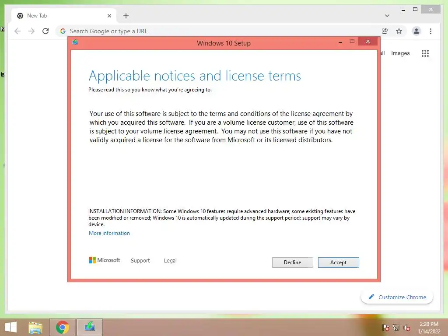Reload the Chrome page
Viewport: 448px width, 336px height.
[45, 31]
